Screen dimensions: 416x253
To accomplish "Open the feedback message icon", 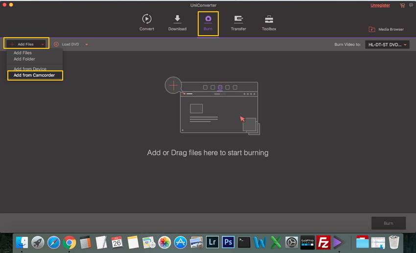I will point(411,5).
